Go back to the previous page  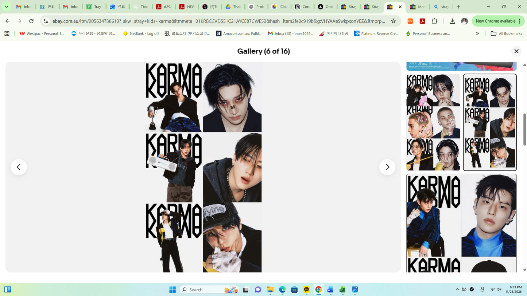(x=8, y=21)
